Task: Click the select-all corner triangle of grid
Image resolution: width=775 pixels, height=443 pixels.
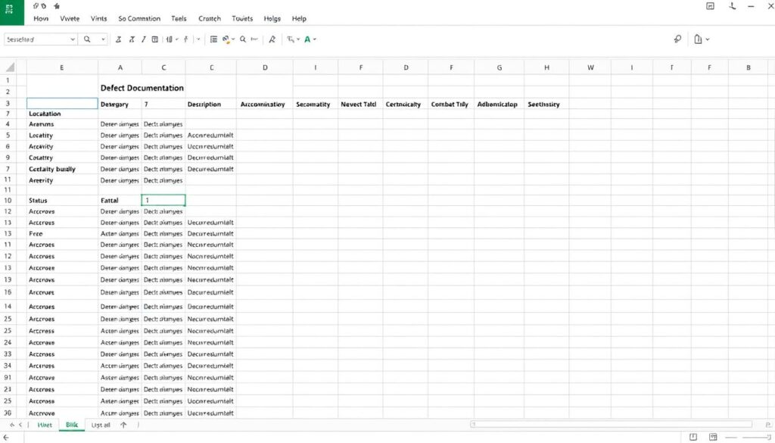Action: pyautogui.click(x=9, y=67)
